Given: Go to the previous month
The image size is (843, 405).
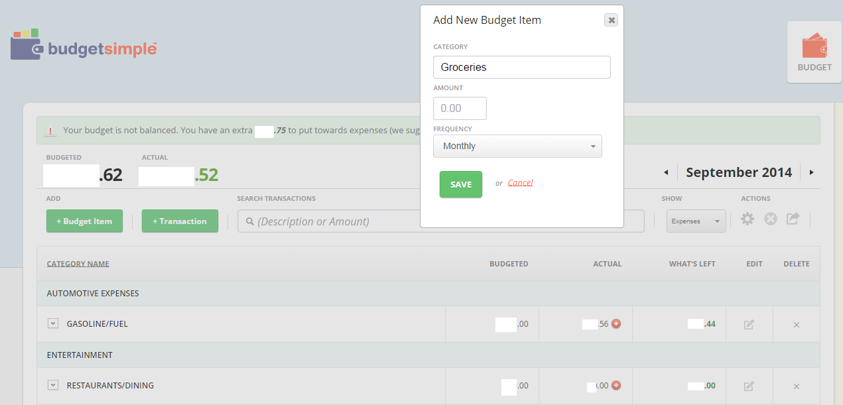Looking at the screenshot, I should click(666, 173).
